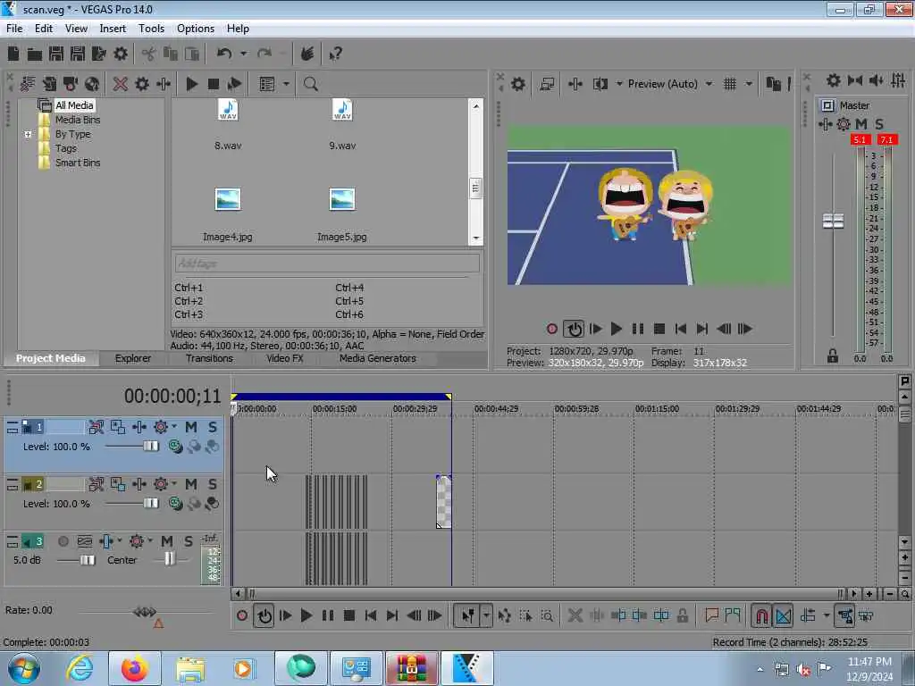
Task: Click the timeline Play button
Action: pos(306,615)
